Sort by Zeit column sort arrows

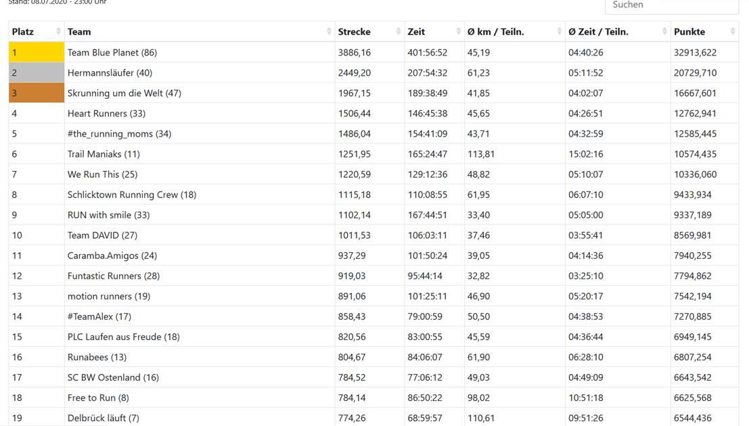point(458,32)
